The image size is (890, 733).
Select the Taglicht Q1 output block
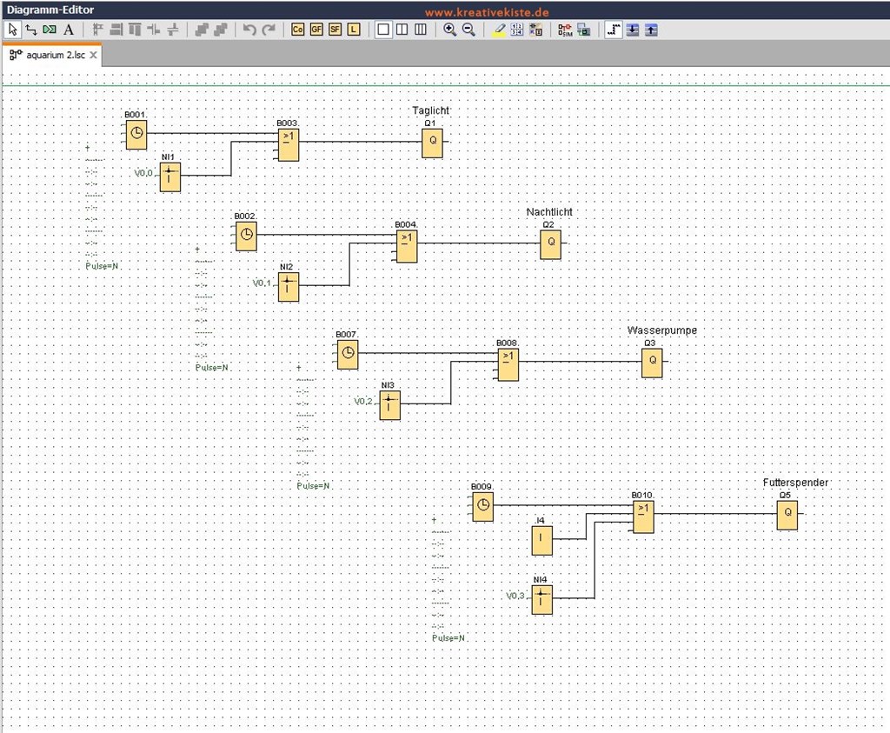(x=433, y=143)
